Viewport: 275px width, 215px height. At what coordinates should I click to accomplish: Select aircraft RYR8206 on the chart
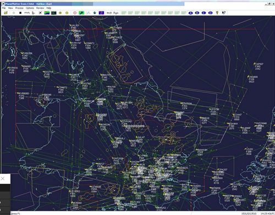[28, 53]
